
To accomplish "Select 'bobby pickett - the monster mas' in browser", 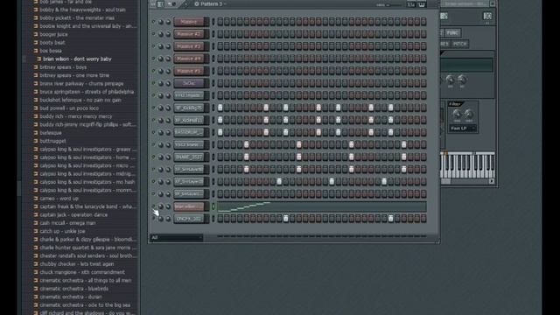I will click(x=77, y=17).
